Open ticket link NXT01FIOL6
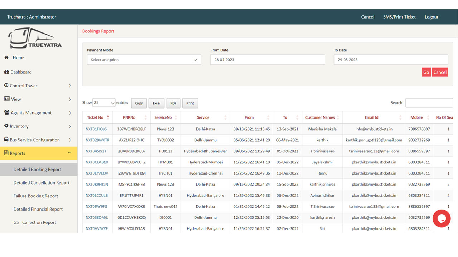 coord(96,129)
